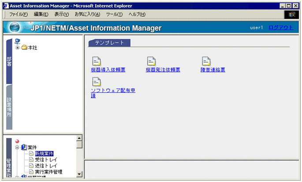Viewport: 302px width, 182px height.
Task: Minimize the Internet Explorer window
Action: click(x=282, y=6)
